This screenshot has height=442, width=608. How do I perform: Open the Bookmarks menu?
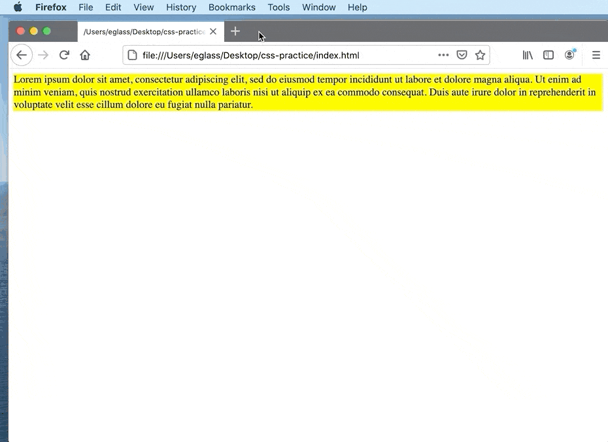232,7
